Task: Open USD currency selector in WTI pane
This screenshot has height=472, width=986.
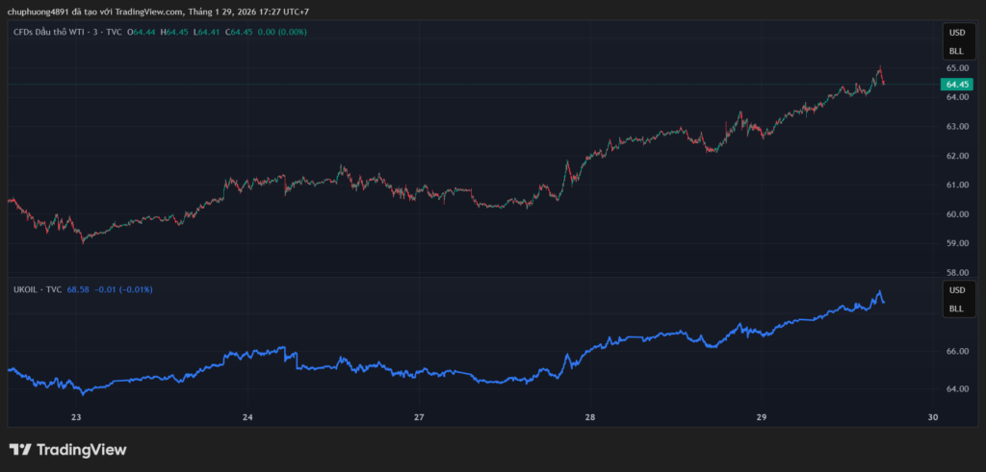Action: (x=956, y=32)
